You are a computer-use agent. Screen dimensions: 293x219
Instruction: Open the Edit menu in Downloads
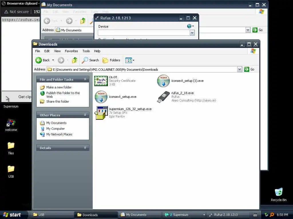(x=47, y=51)
